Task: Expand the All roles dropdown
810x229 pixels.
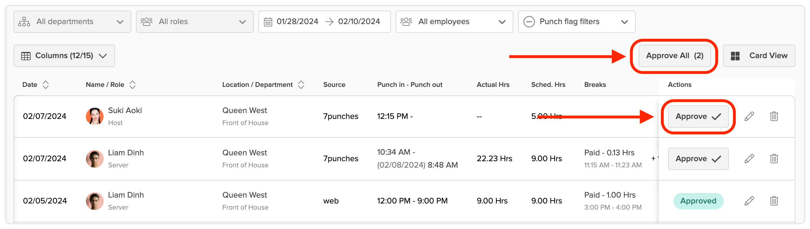Action: click(195, 22)
